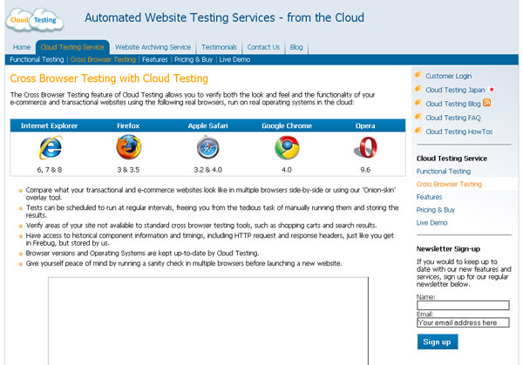Click the 'Newsletter Sign-up' heading
Image resolution: width=523 pixels, height=365 pixels.
[x=448, y=248]
